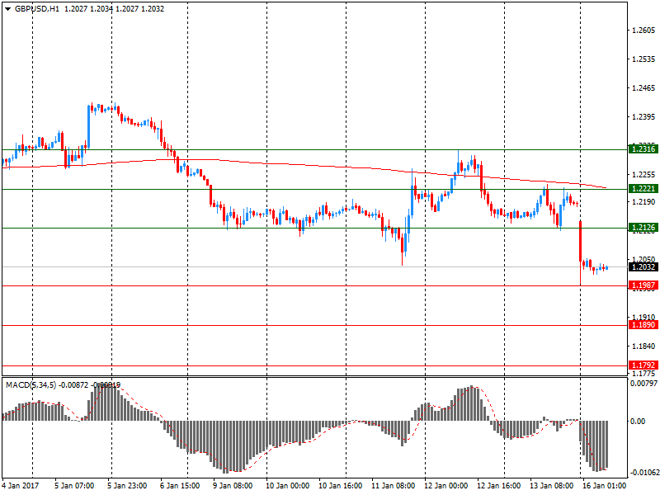Click the MACD scale value -0.01062

point(643,473)
